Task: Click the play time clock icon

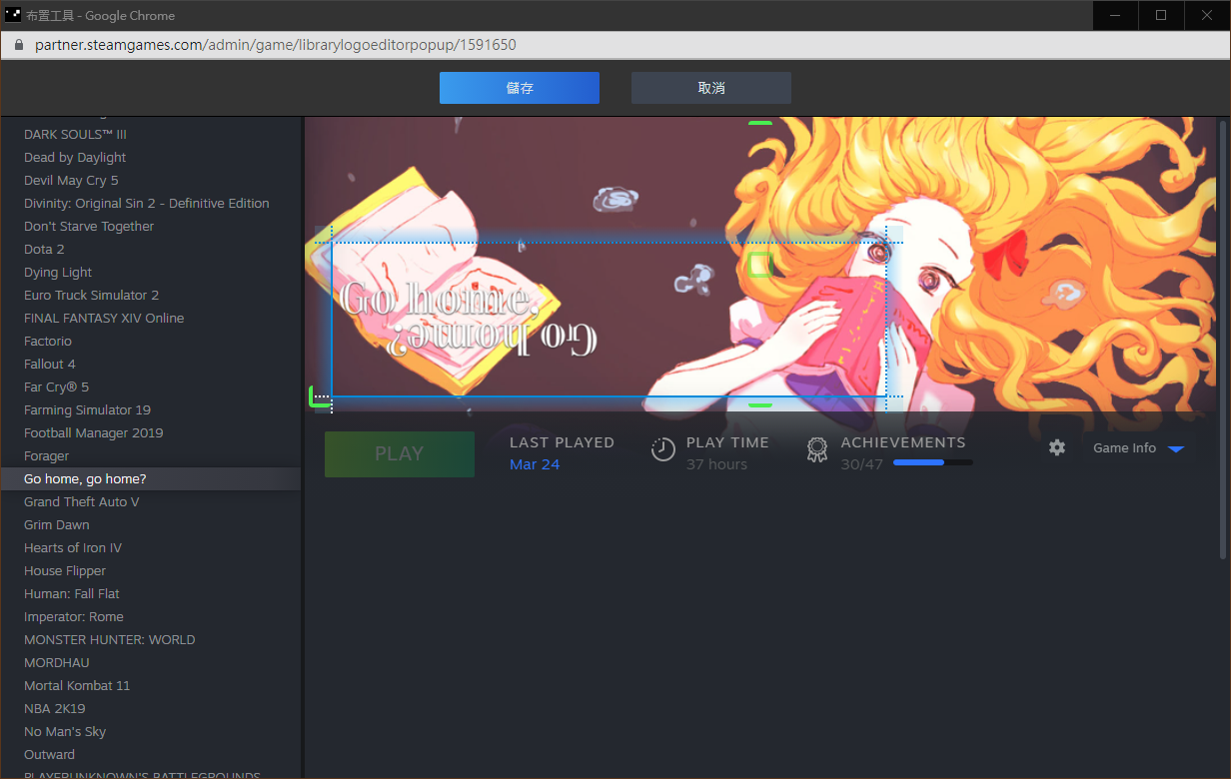Action: click(x=663, y=449)
